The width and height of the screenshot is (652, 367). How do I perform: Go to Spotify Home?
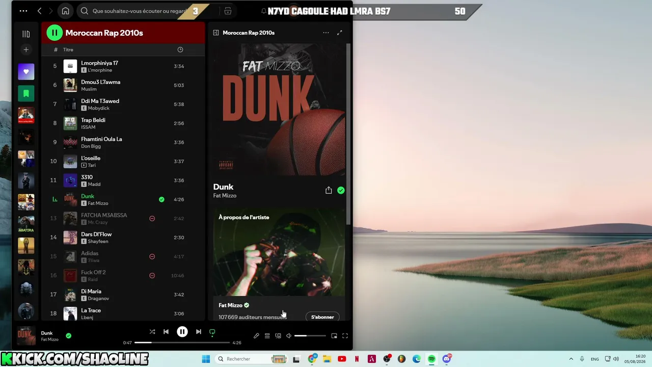[x=65, y=11]
